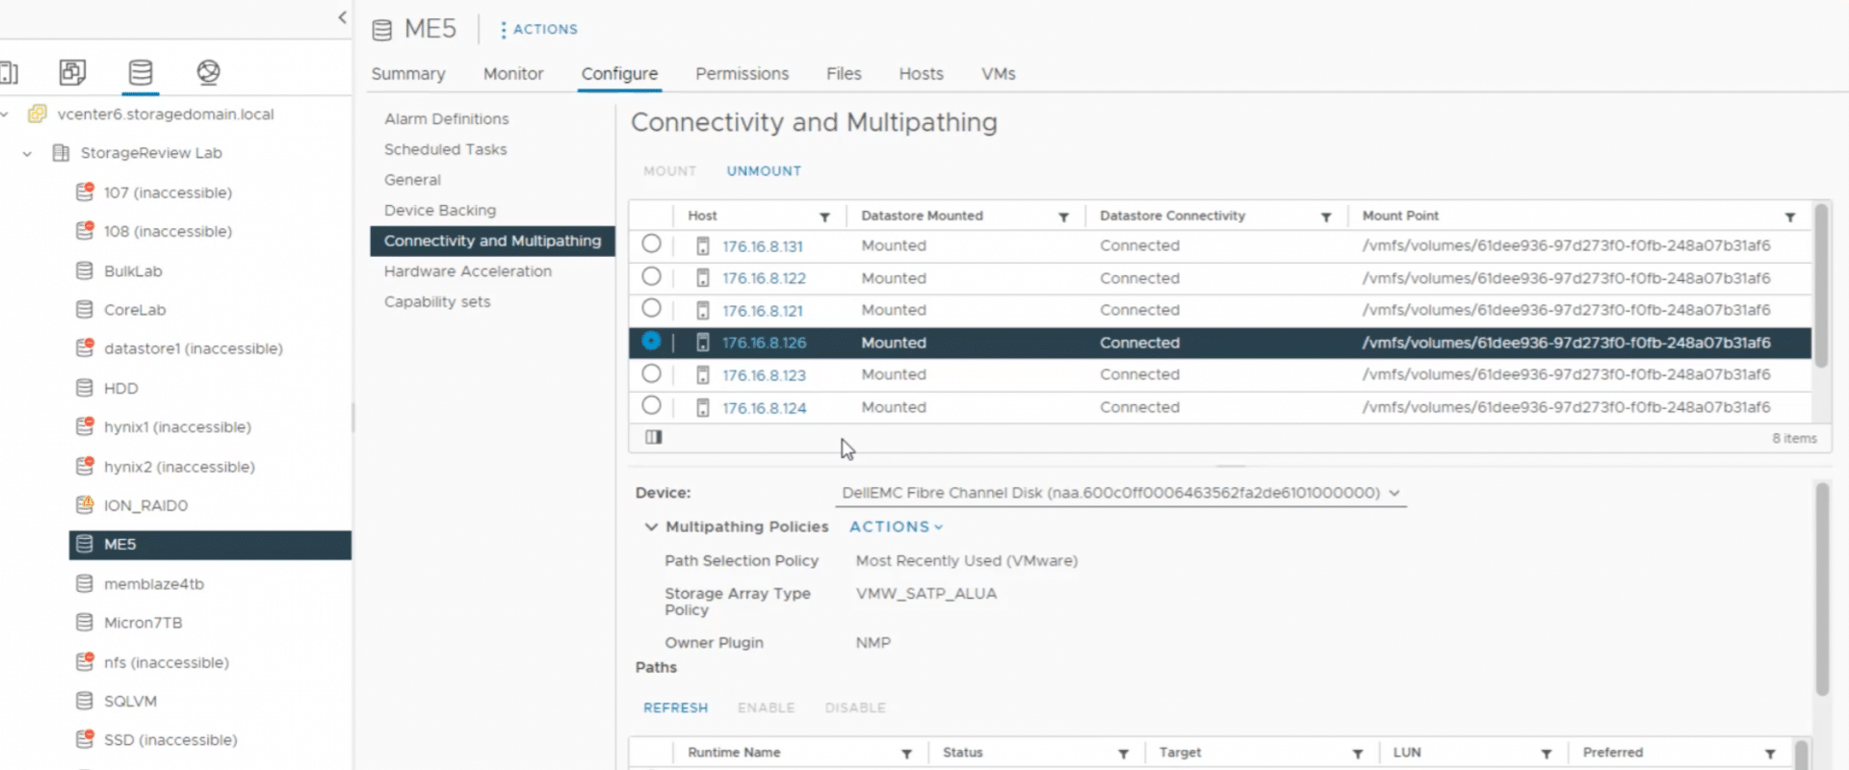This screenshot has height=770, width=1849.
Task: Open Capability sets settings
Action: click(x=437, y=302)
